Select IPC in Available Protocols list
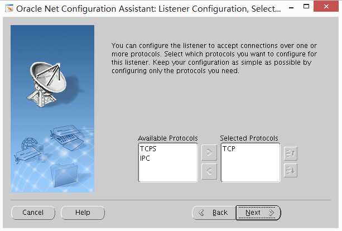This screenshot has width=342, height=231. tap(145, 158)
